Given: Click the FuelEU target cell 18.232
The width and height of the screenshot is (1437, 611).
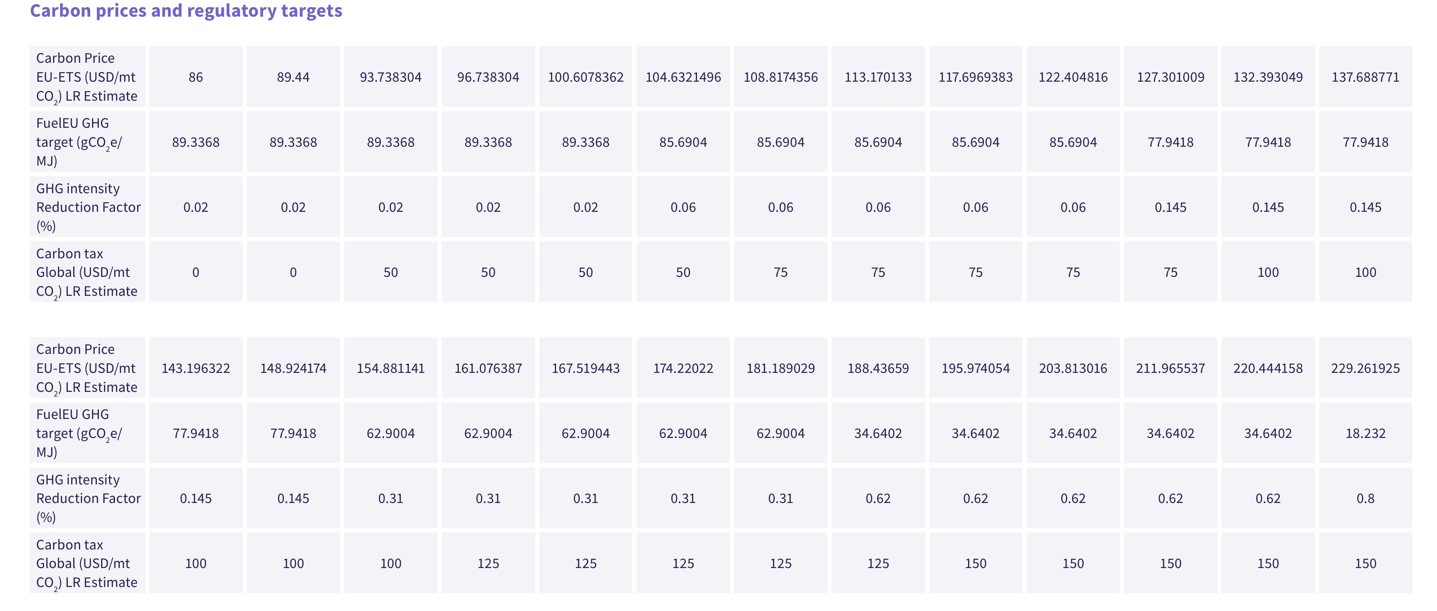Looking at the screenshot, I should [x=1366, y=433].
